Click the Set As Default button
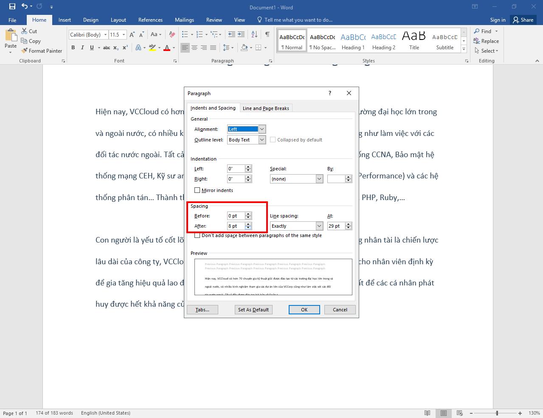 [x=253, y=310]
